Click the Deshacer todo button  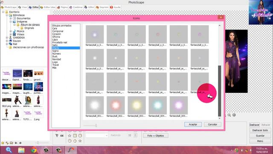(x=260, y=130)
